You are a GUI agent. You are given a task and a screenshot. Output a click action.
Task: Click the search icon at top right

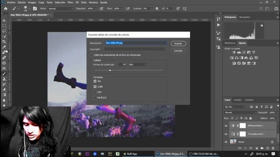point(261,9)
